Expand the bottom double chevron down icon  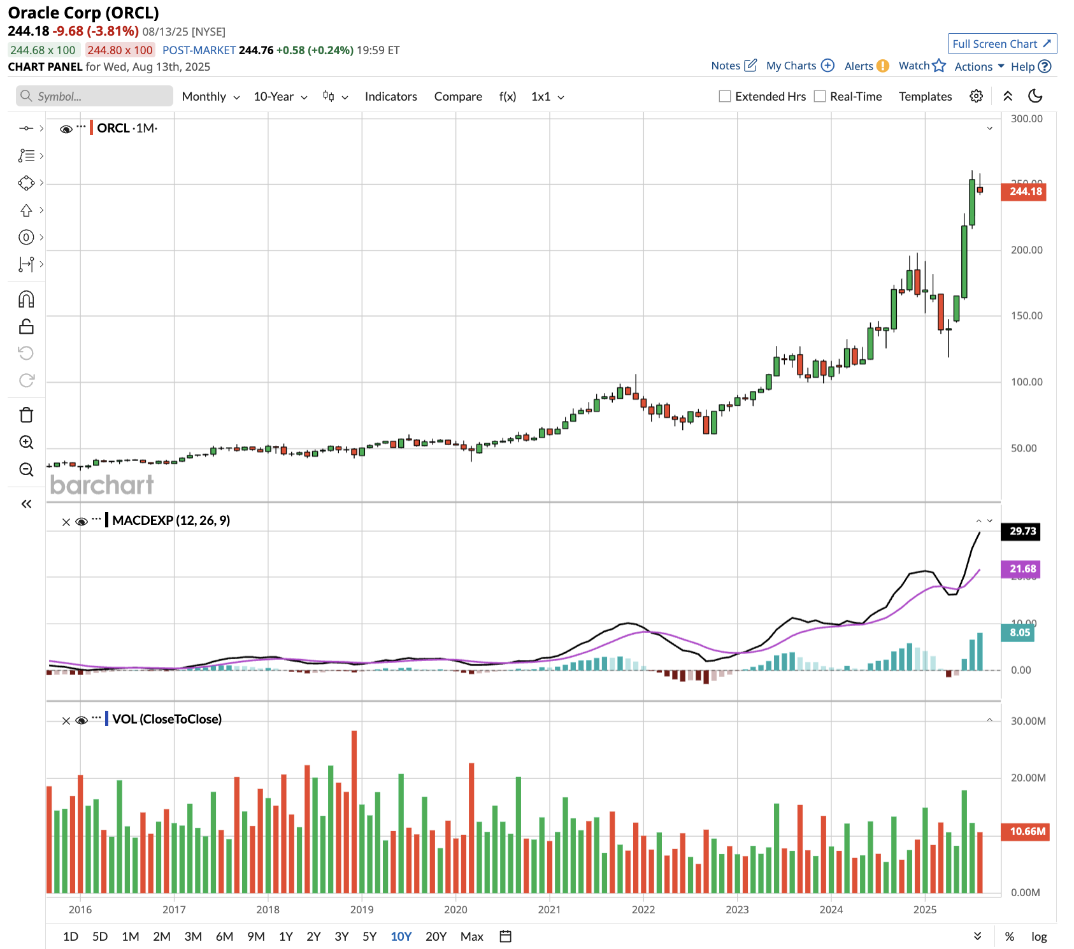pos(978,936)
